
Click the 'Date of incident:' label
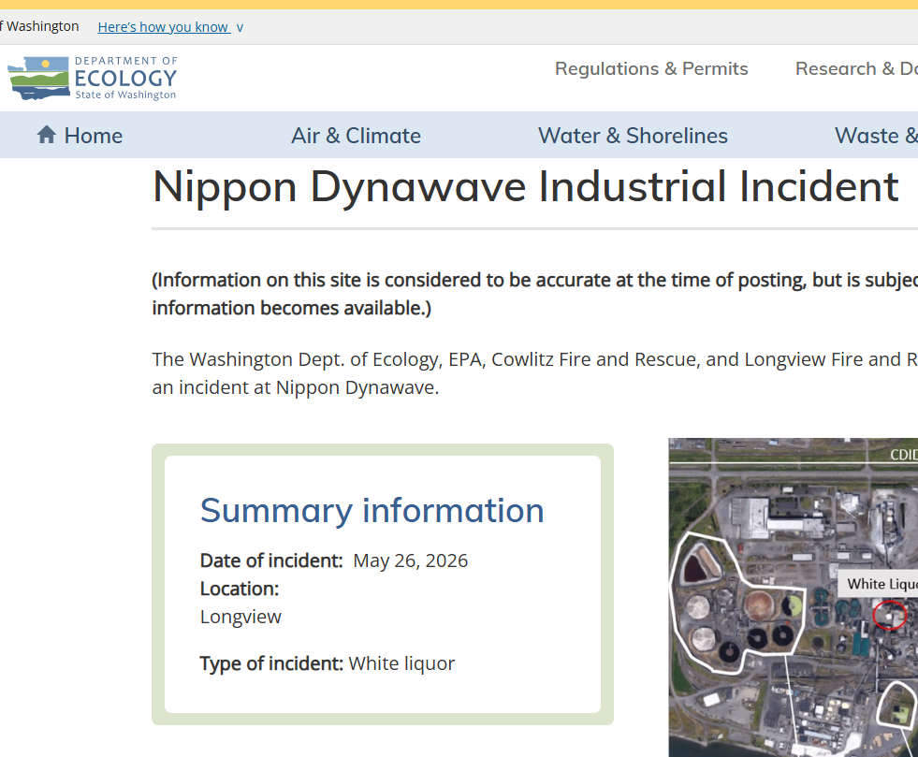pos(271,560)
